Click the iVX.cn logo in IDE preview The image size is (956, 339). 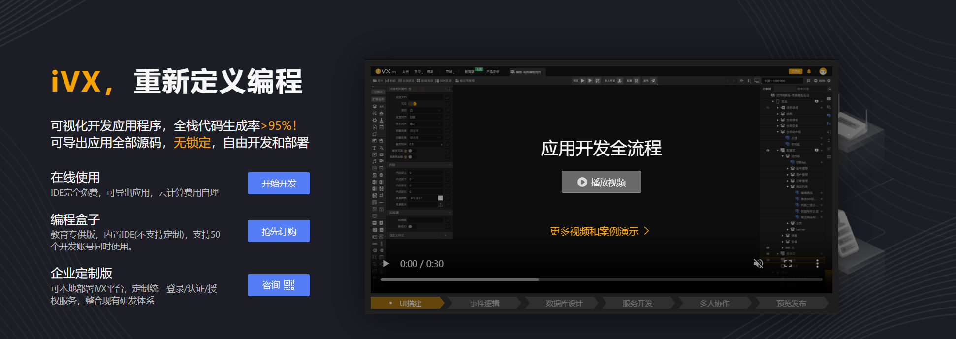pyautogui.click(x=385, y=71)
